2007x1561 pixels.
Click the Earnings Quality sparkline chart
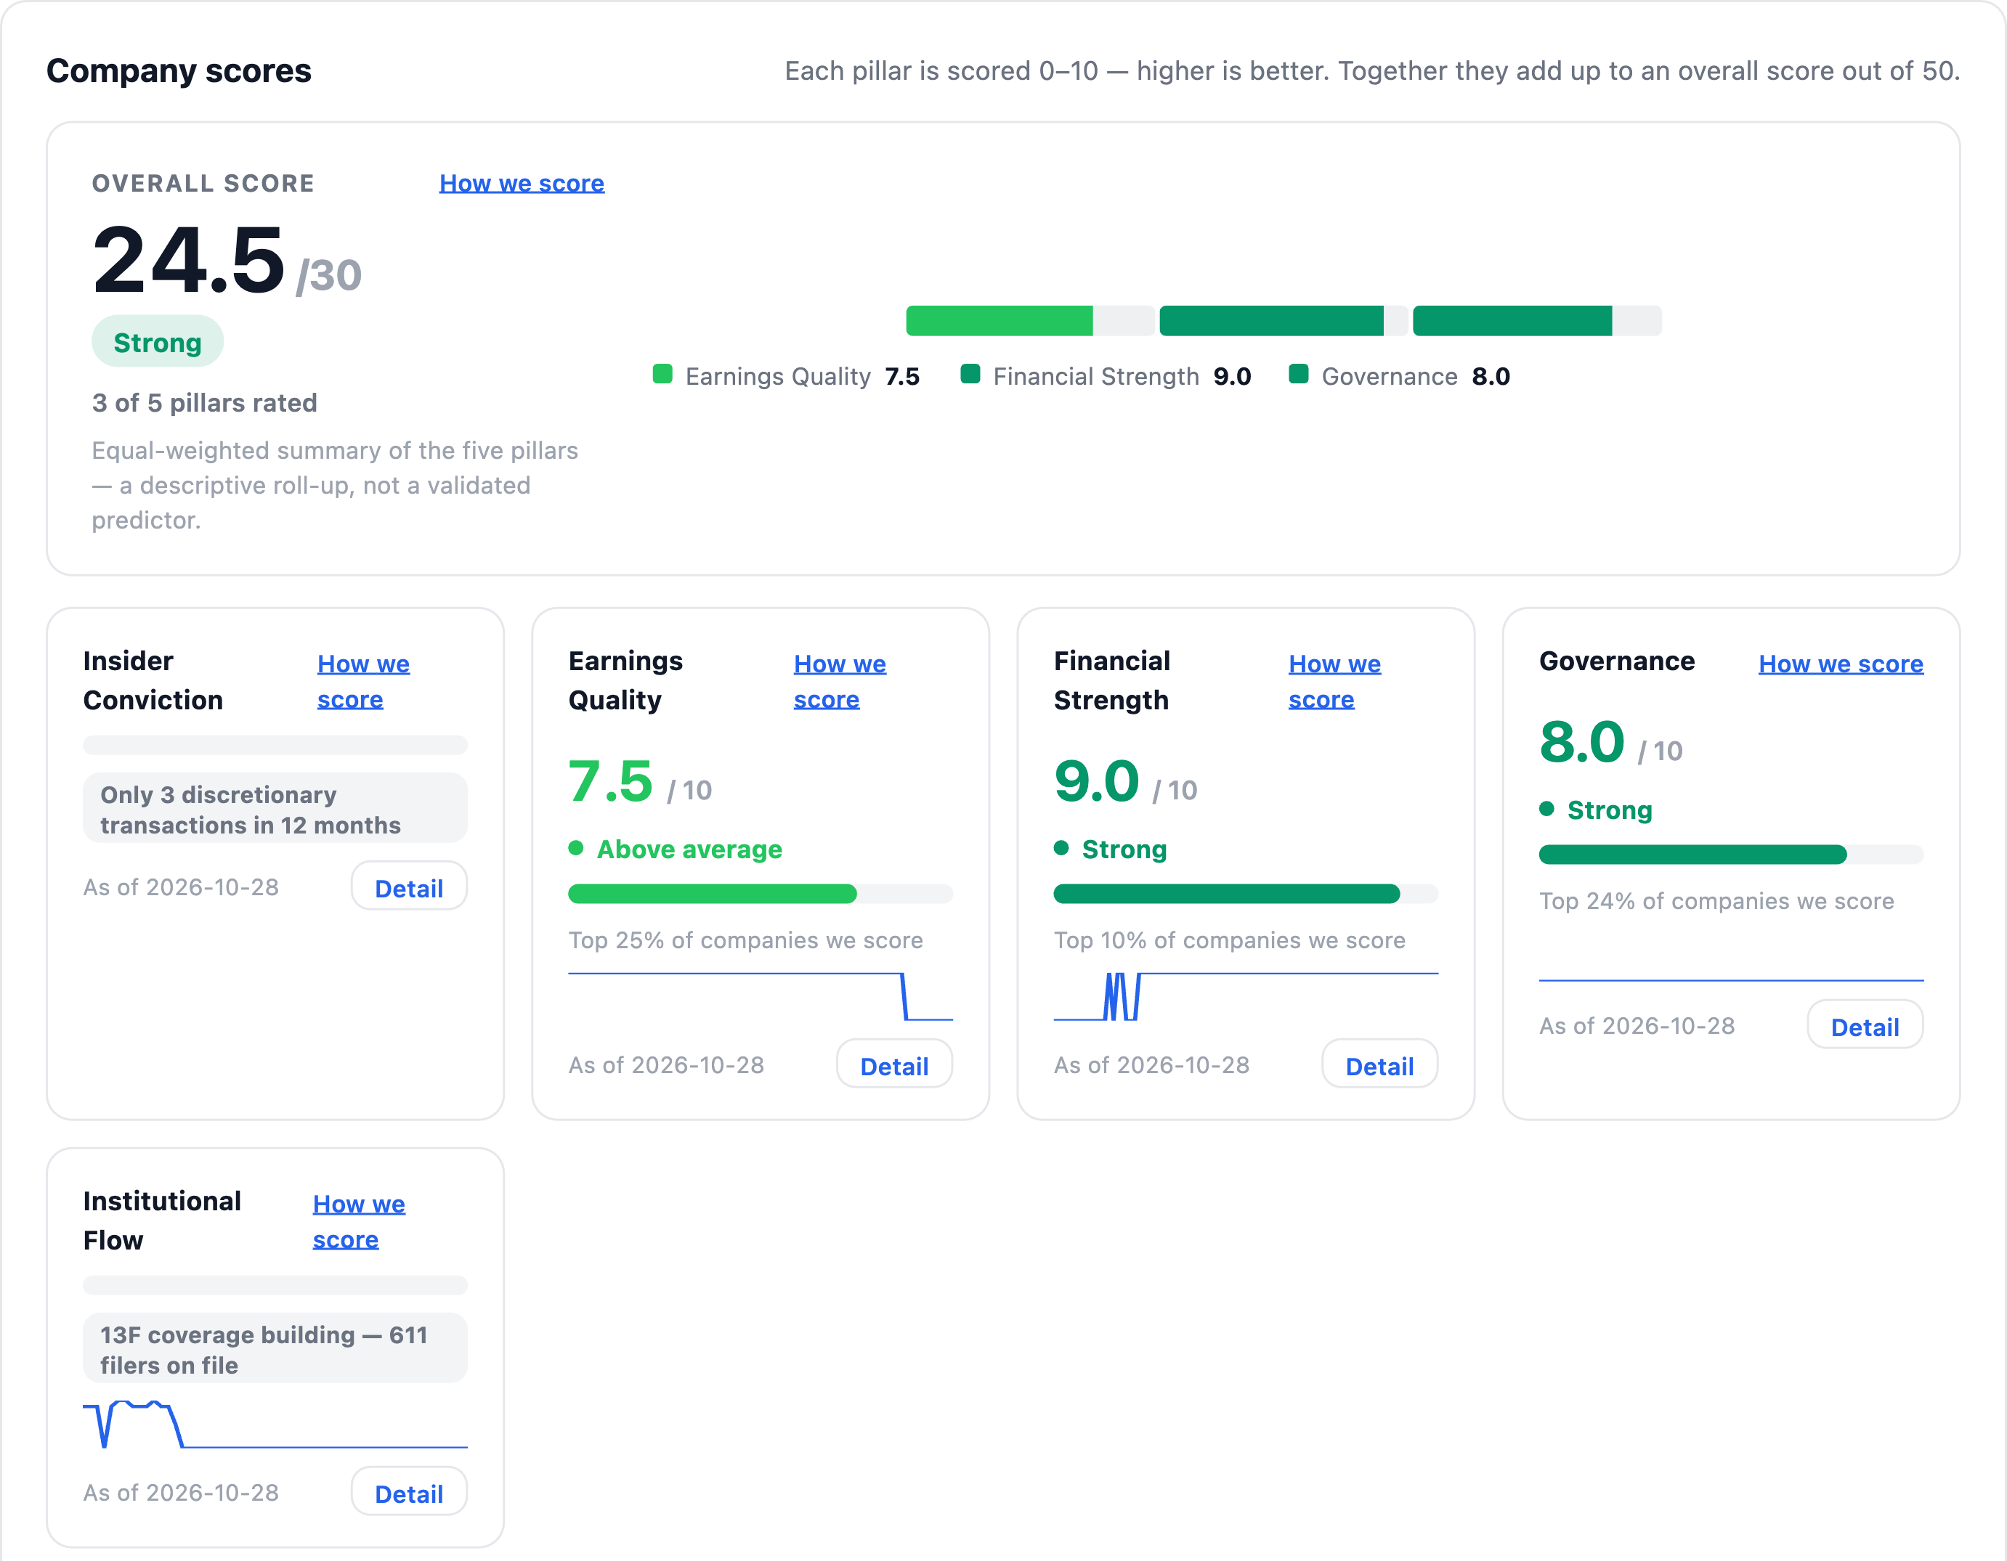760,997
